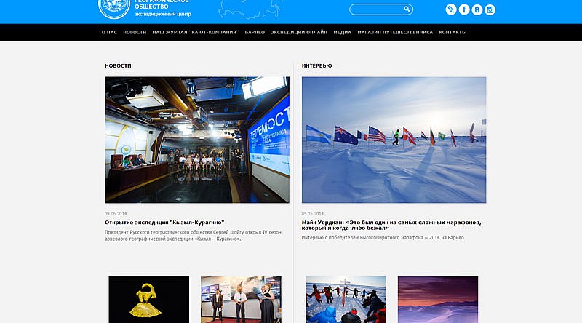This screenshot has width=582, height=323.
Task: Click inside the header search field
Action: tap(376, 9)
